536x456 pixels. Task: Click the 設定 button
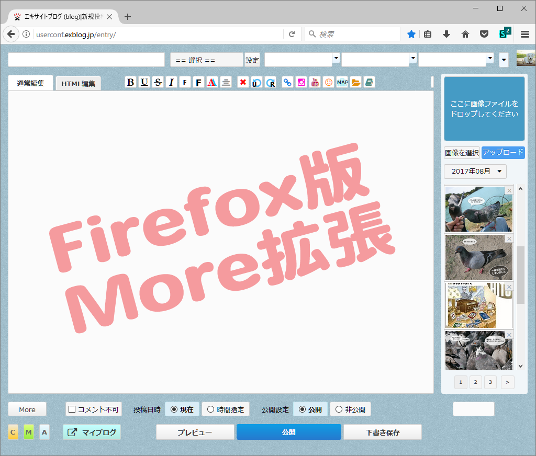pos(252,60)
